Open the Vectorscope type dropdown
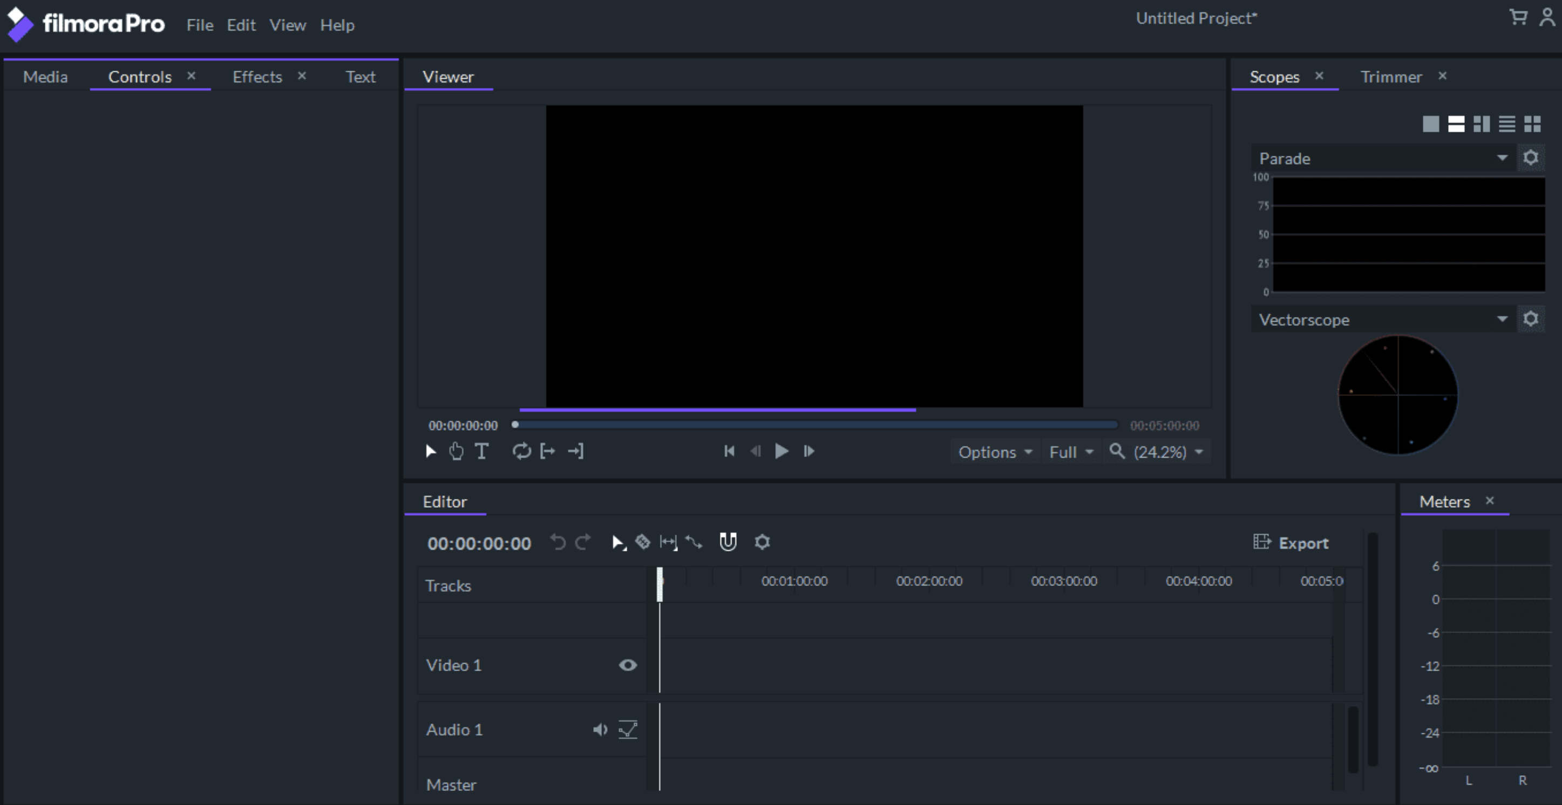This screenshot has width=1562, height=805. click(1384, 319)
